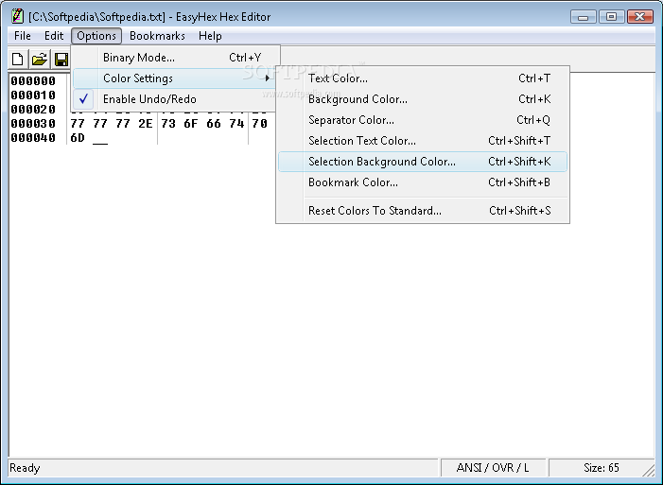Image resolution: width=663 pixels, height=485 pixels.
Task: Click offset 000000 in hex view
Action: point(33,80)
